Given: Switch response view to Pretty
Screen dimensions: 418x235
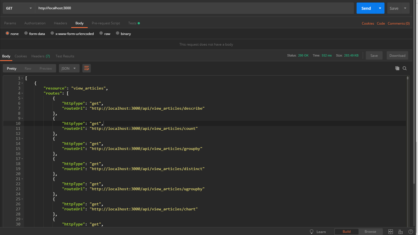Looking at the screenshot, I should click(x=12, y=68).
